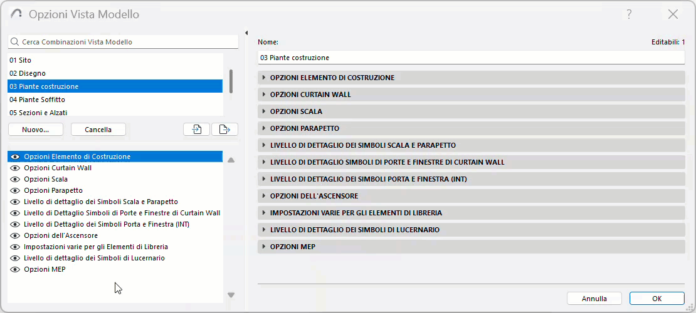696x313 pixels.
Task: Toggle eye for Opzioni Curtain Wall
Action: pyautogui.click(x=16, y=168)
